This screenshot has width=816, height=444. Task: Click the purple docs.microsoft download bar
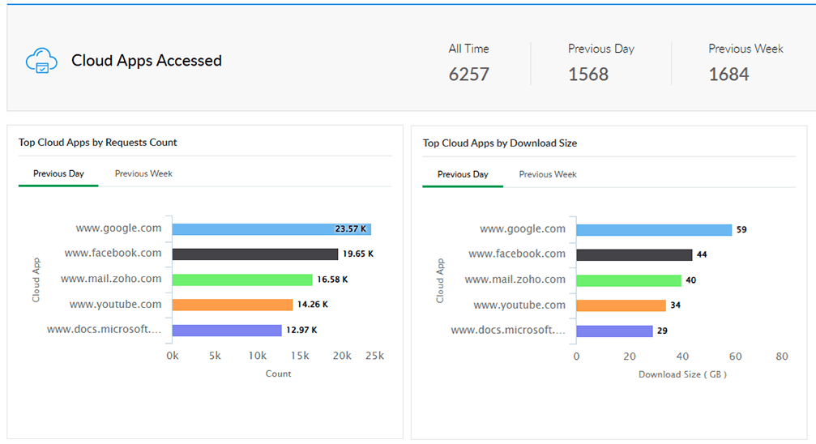(x=614, y=331)
